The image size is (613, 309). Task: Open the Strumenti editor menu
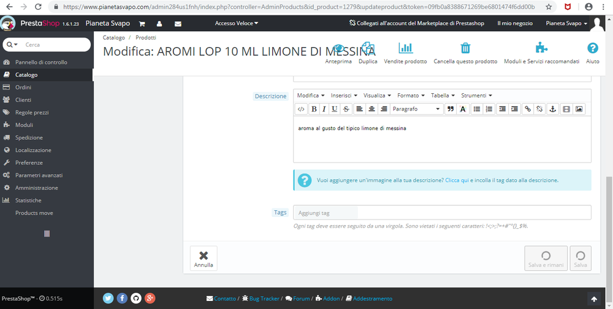click(x=476, y=96)
